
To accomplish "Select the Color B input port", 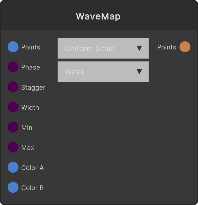I will [x=13, y=187].
